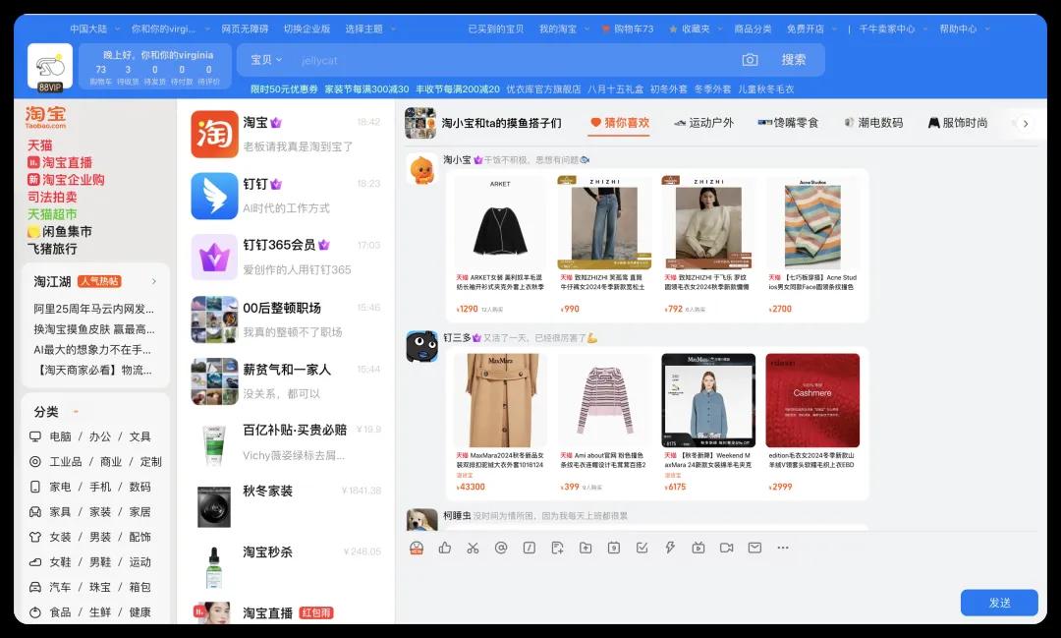Image resolution: width=1061 pixels, height=638 pixels.
Task: Switch to the 猜你喜欢 tab
Action: 620,123
